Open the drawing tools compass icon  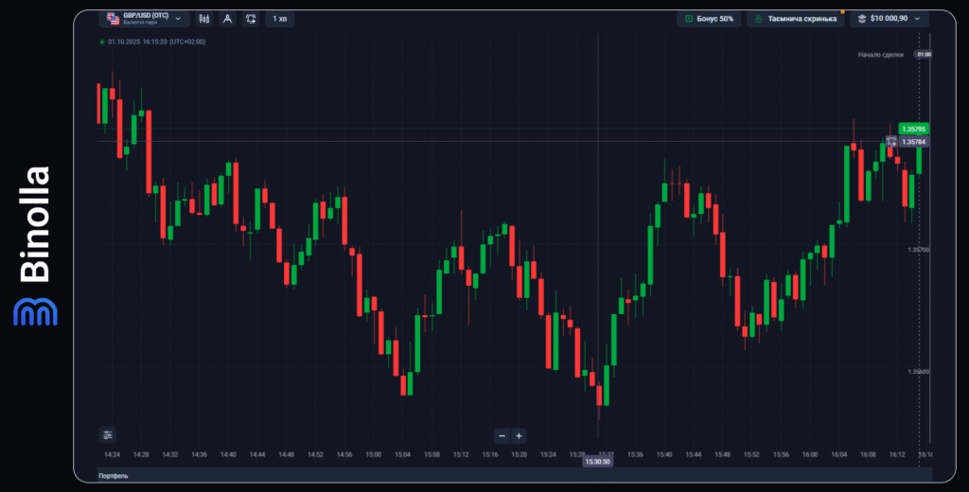[x=227, y=19]
